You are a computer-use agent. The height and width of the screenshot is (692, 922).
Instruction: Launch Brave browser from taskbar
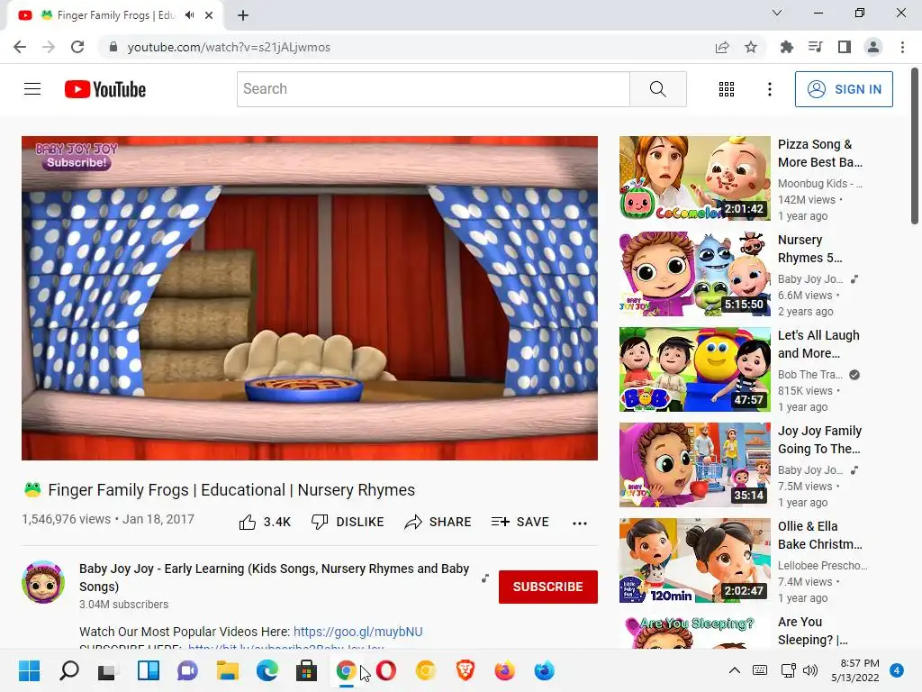[466, 670]
